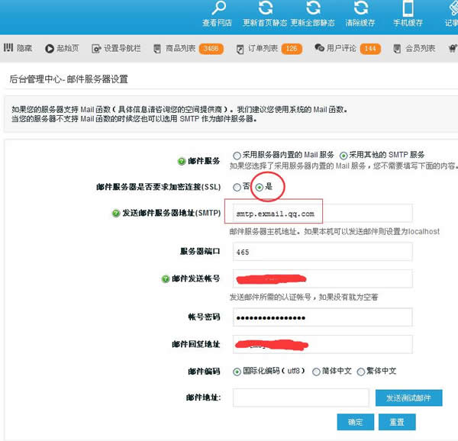
Task: Open 会员列表 navigation item
Action: click(420, 48)
